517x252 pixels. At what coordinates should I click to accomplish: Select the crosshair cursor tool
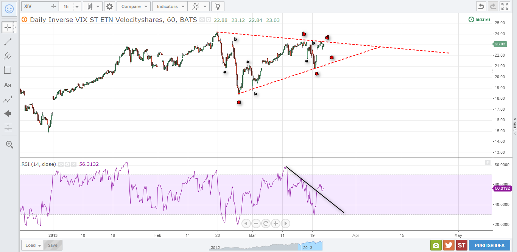(x=8, y=27)
